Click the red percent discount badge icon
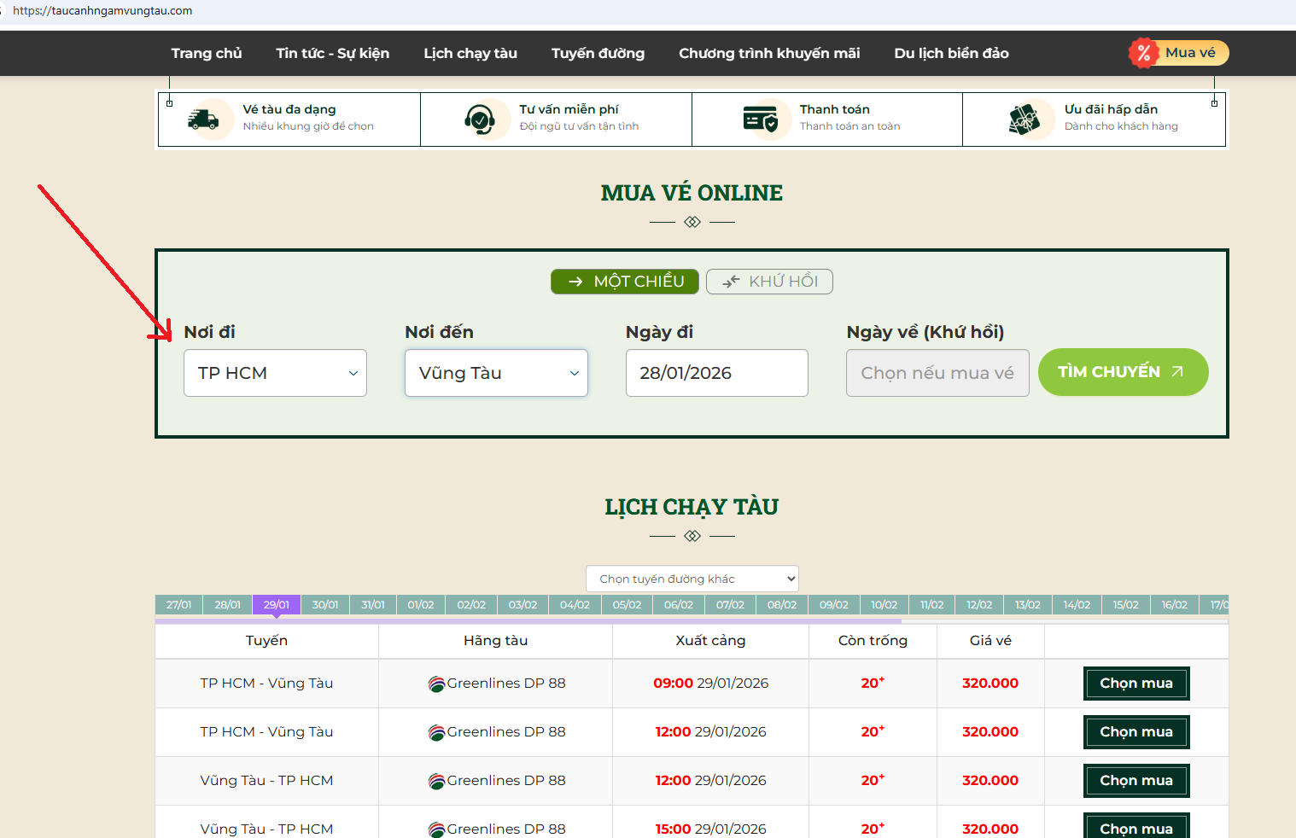The width and height of the screenshot is (1296, 838). (x=1143, y=53)
